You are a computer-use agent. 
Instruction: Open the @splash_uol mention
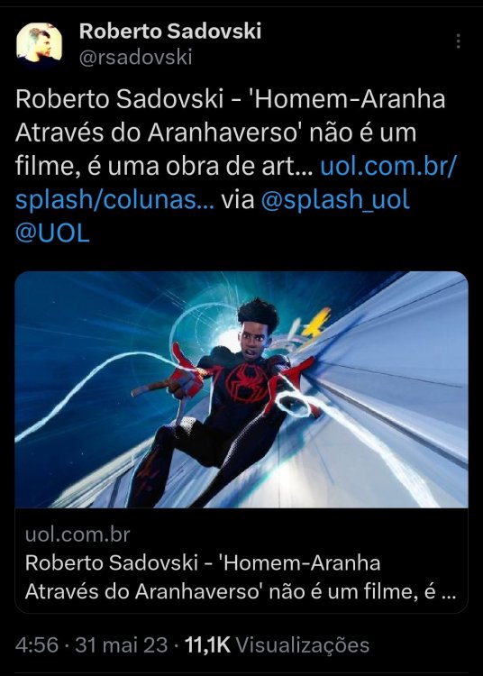click(x=335, y=199)
